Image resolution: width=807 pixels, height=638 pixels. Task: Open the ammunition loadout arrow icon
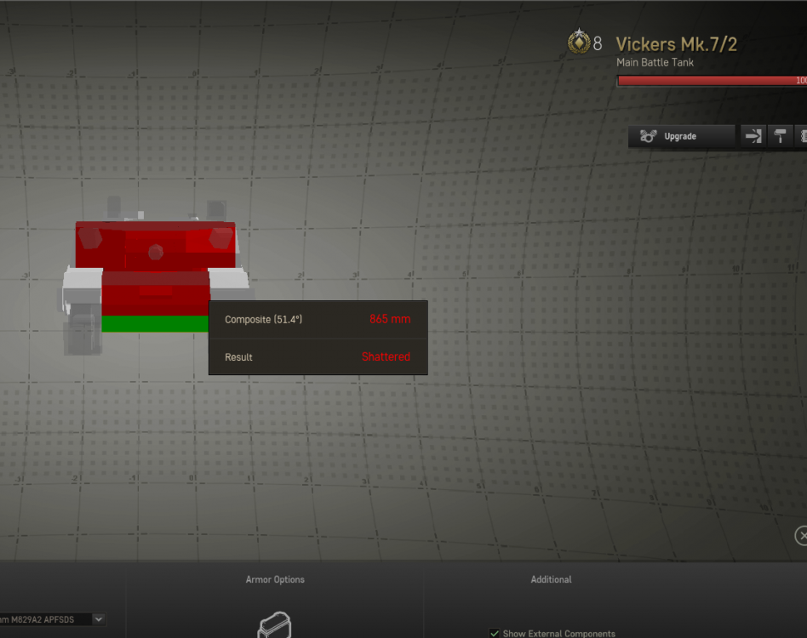tap(753, 136)
